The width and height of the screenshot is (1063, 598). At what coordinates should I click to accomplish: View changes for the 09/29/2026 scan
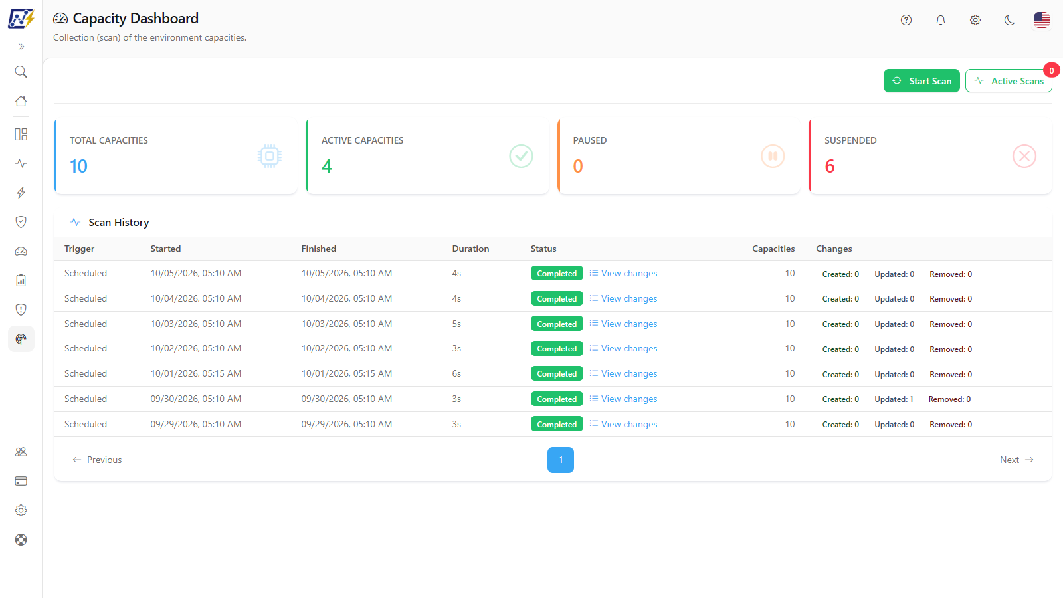pyautogui.click(x=623, y=424)
